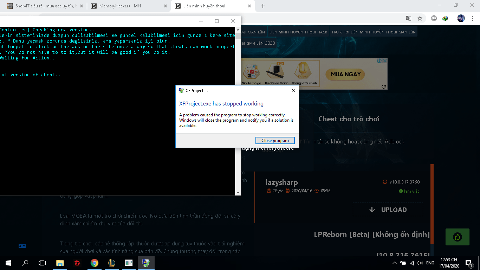
Task: Click the UPLOAD button for lazysharp
Action: click(388, 210)
